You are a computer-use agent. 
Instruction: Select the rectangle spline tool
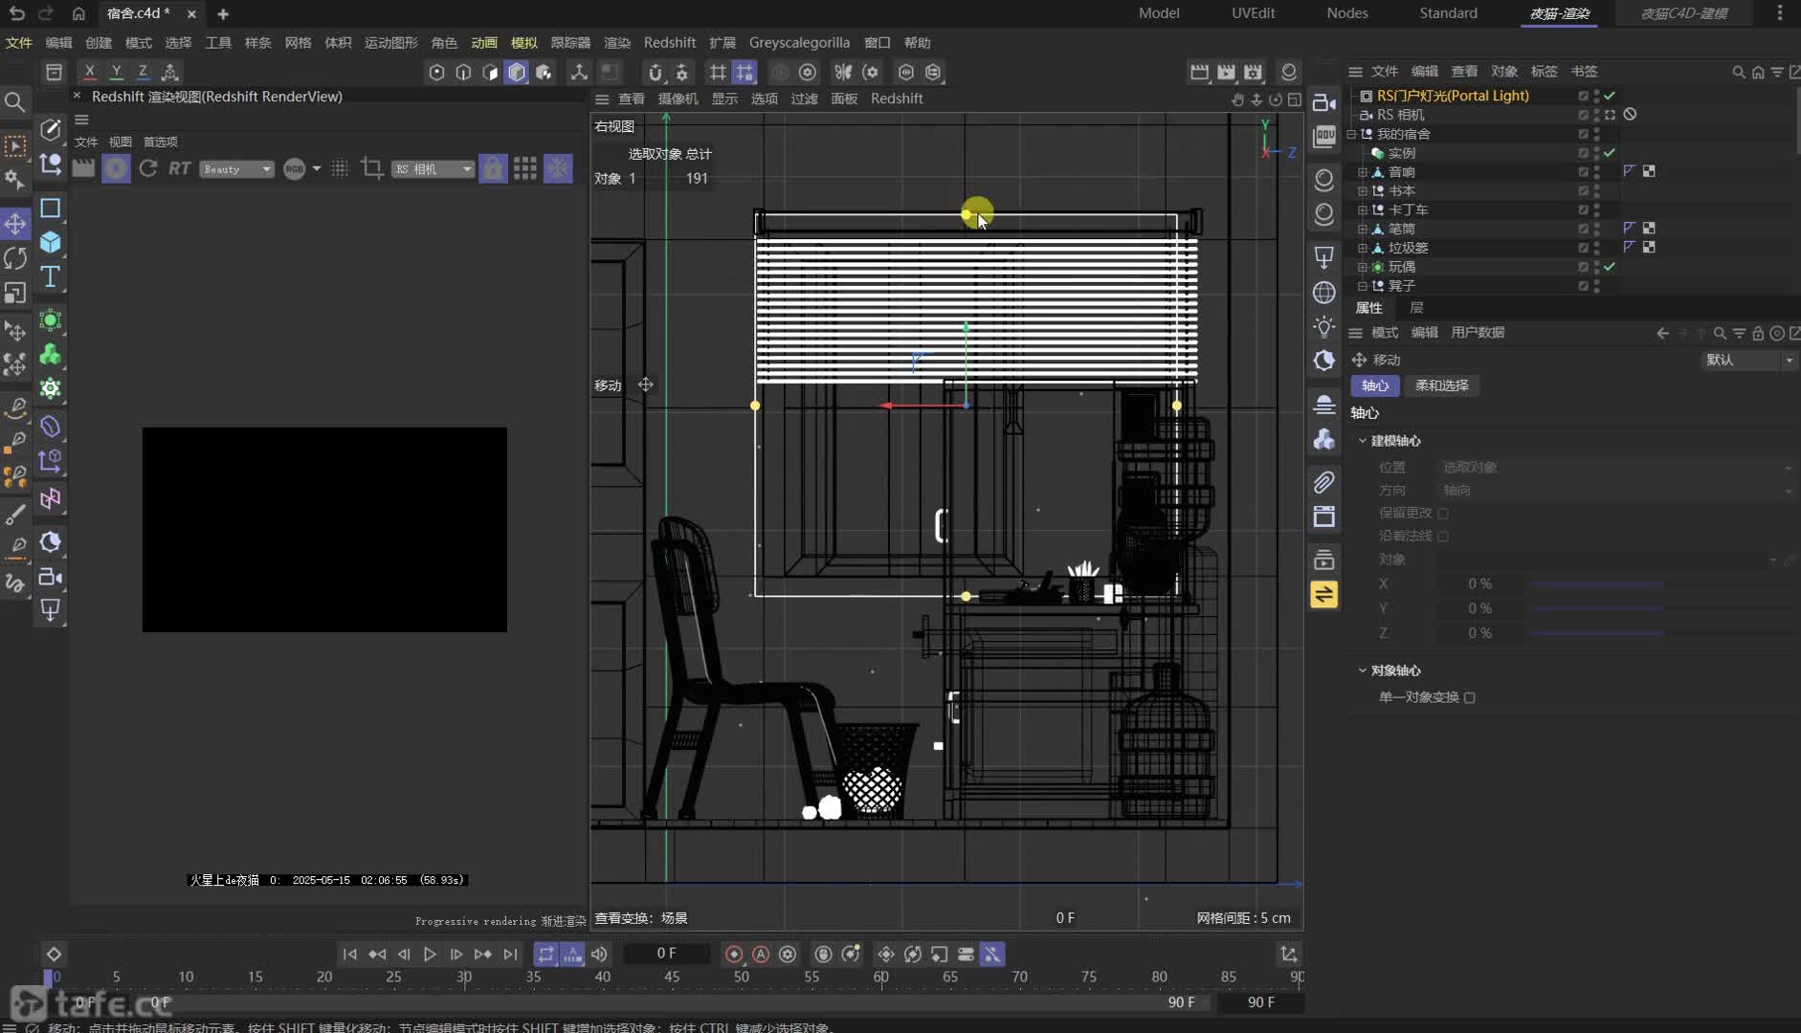coord(50,208)
